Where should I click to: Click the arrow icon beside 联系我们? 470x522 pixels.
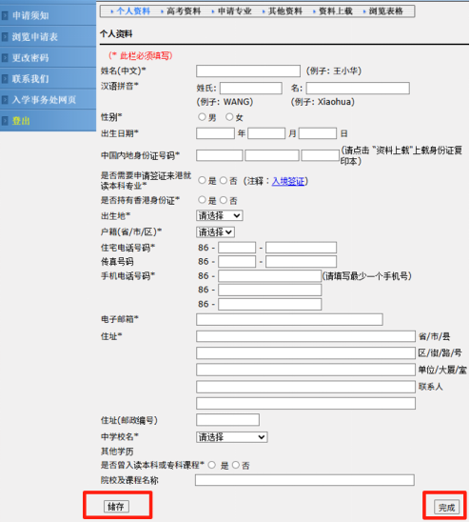5,78
